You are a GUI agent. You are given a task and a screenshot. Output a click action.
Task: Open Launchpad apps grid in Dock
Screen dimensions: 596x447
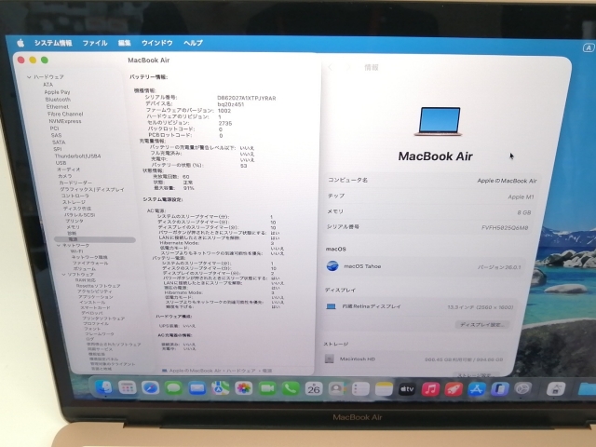click(128, 387)
